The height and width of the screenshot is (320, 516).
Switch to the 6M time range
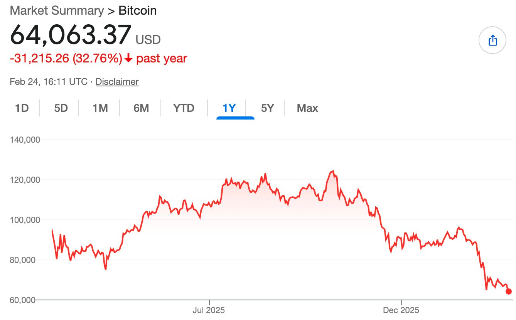click(x=141, y=108)
